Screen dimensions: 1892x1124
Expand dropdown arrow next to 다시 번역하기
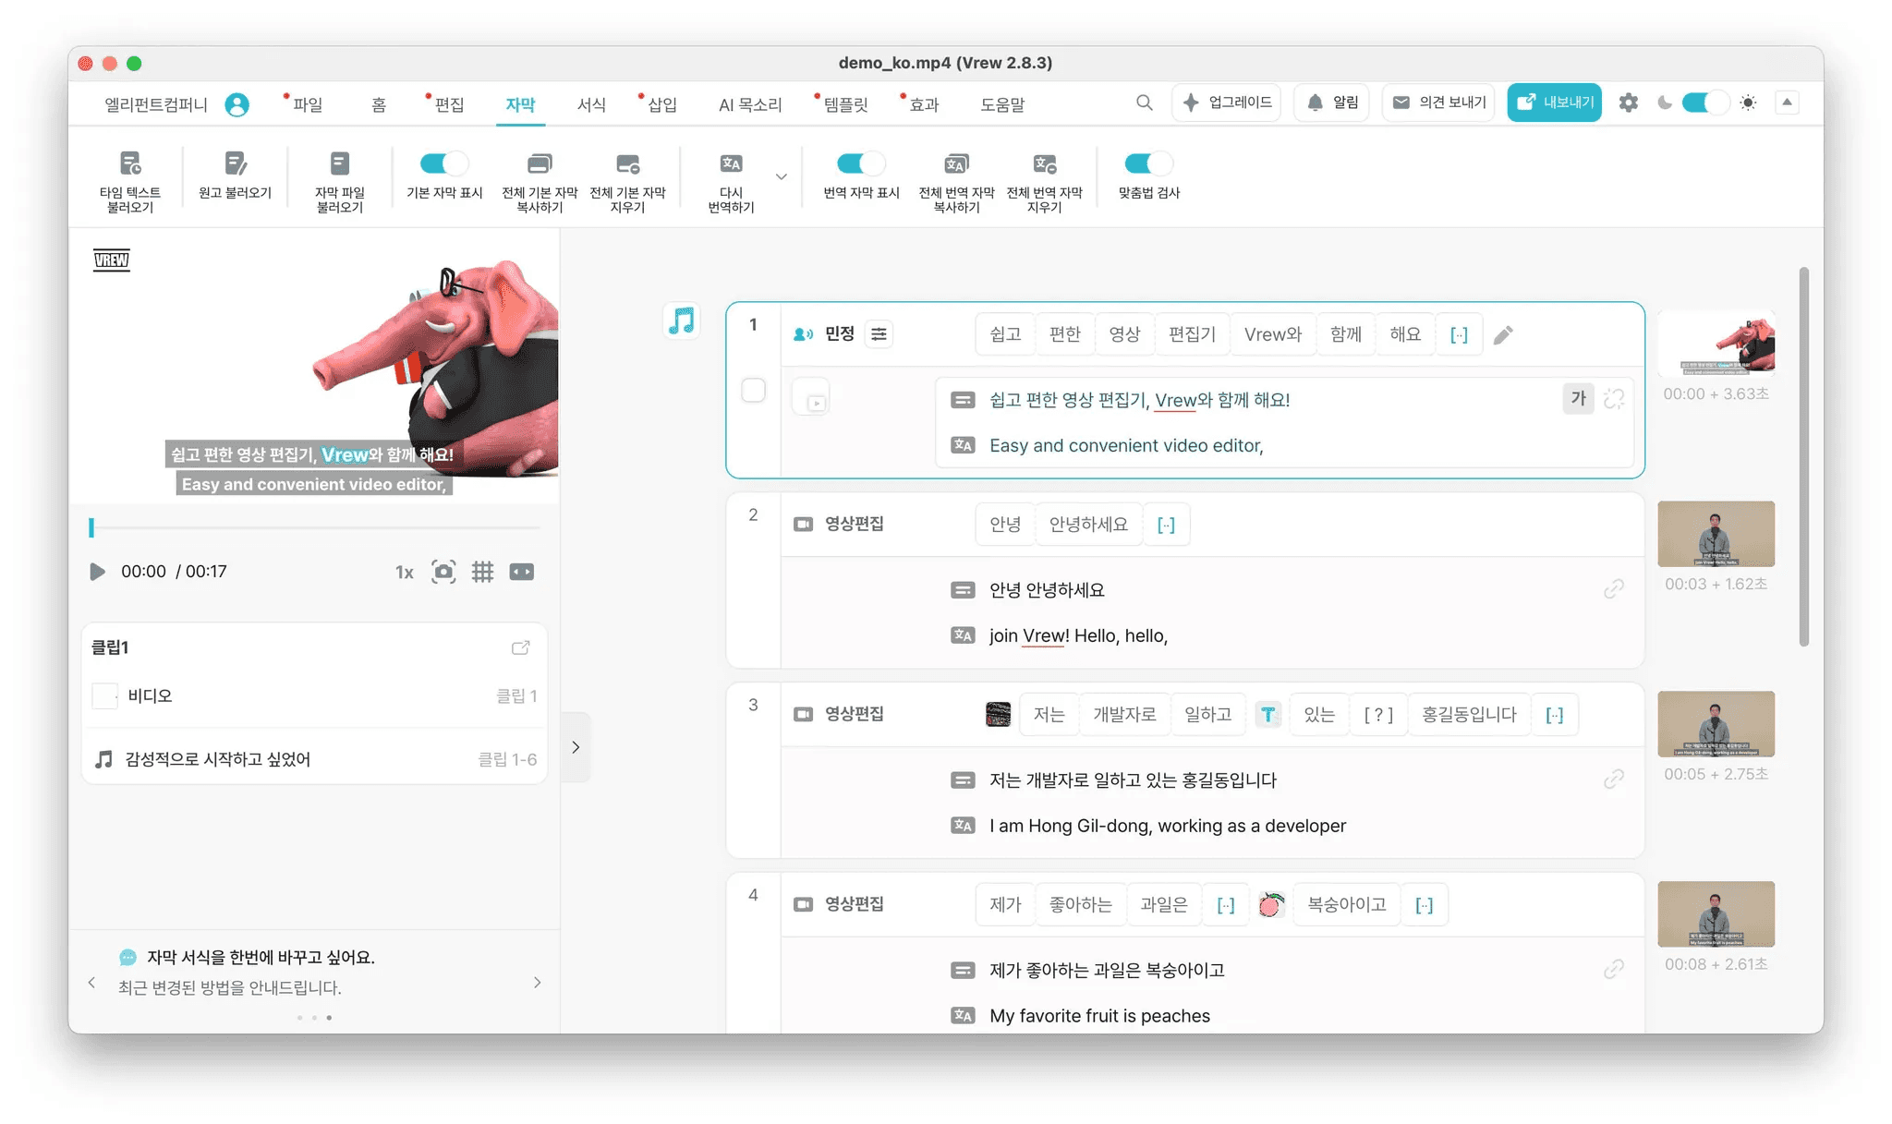[x=782, y=176]
